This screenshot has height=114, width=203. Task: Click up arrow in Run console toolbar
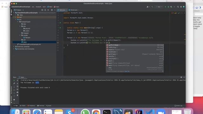coord(17,80)
